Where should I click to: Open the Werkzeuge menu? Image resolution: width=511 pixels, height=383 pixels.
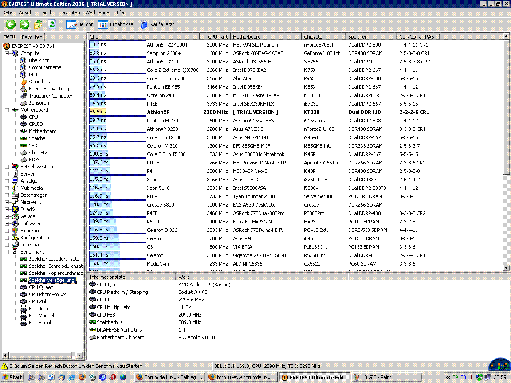pos(97,12)
